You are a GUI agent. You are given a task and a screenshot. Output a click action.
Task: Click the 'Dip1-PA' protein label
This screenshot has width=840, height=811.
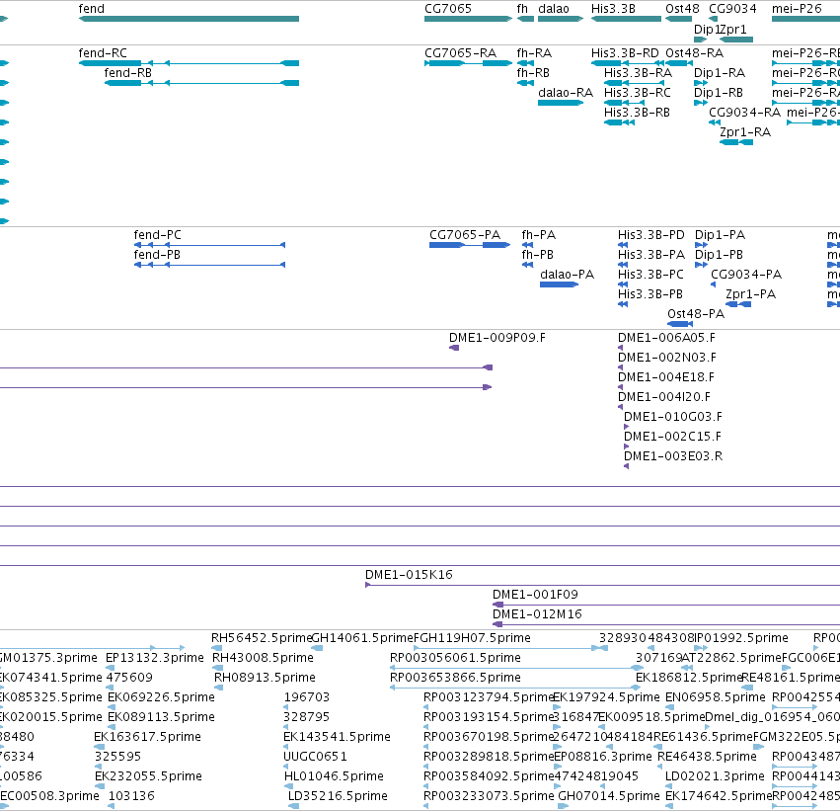tap(720, 235)
